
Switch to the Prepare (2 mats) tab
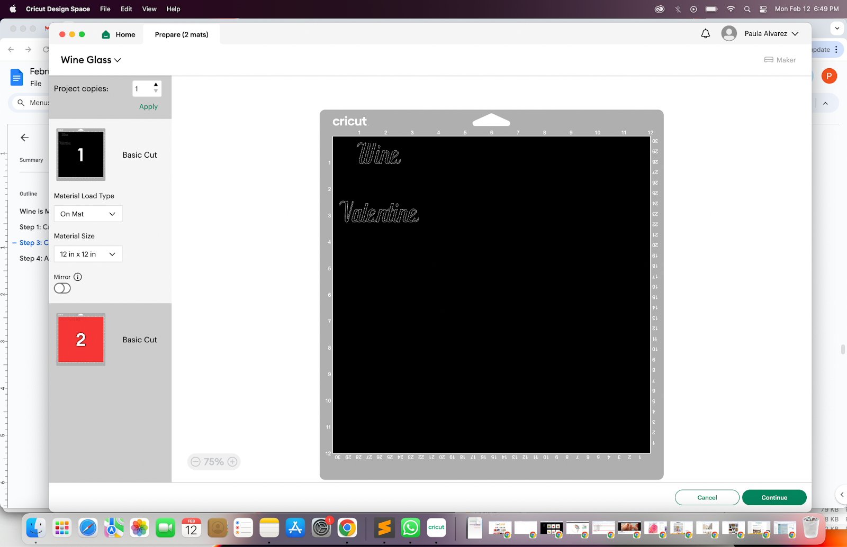tap(182, 34)
